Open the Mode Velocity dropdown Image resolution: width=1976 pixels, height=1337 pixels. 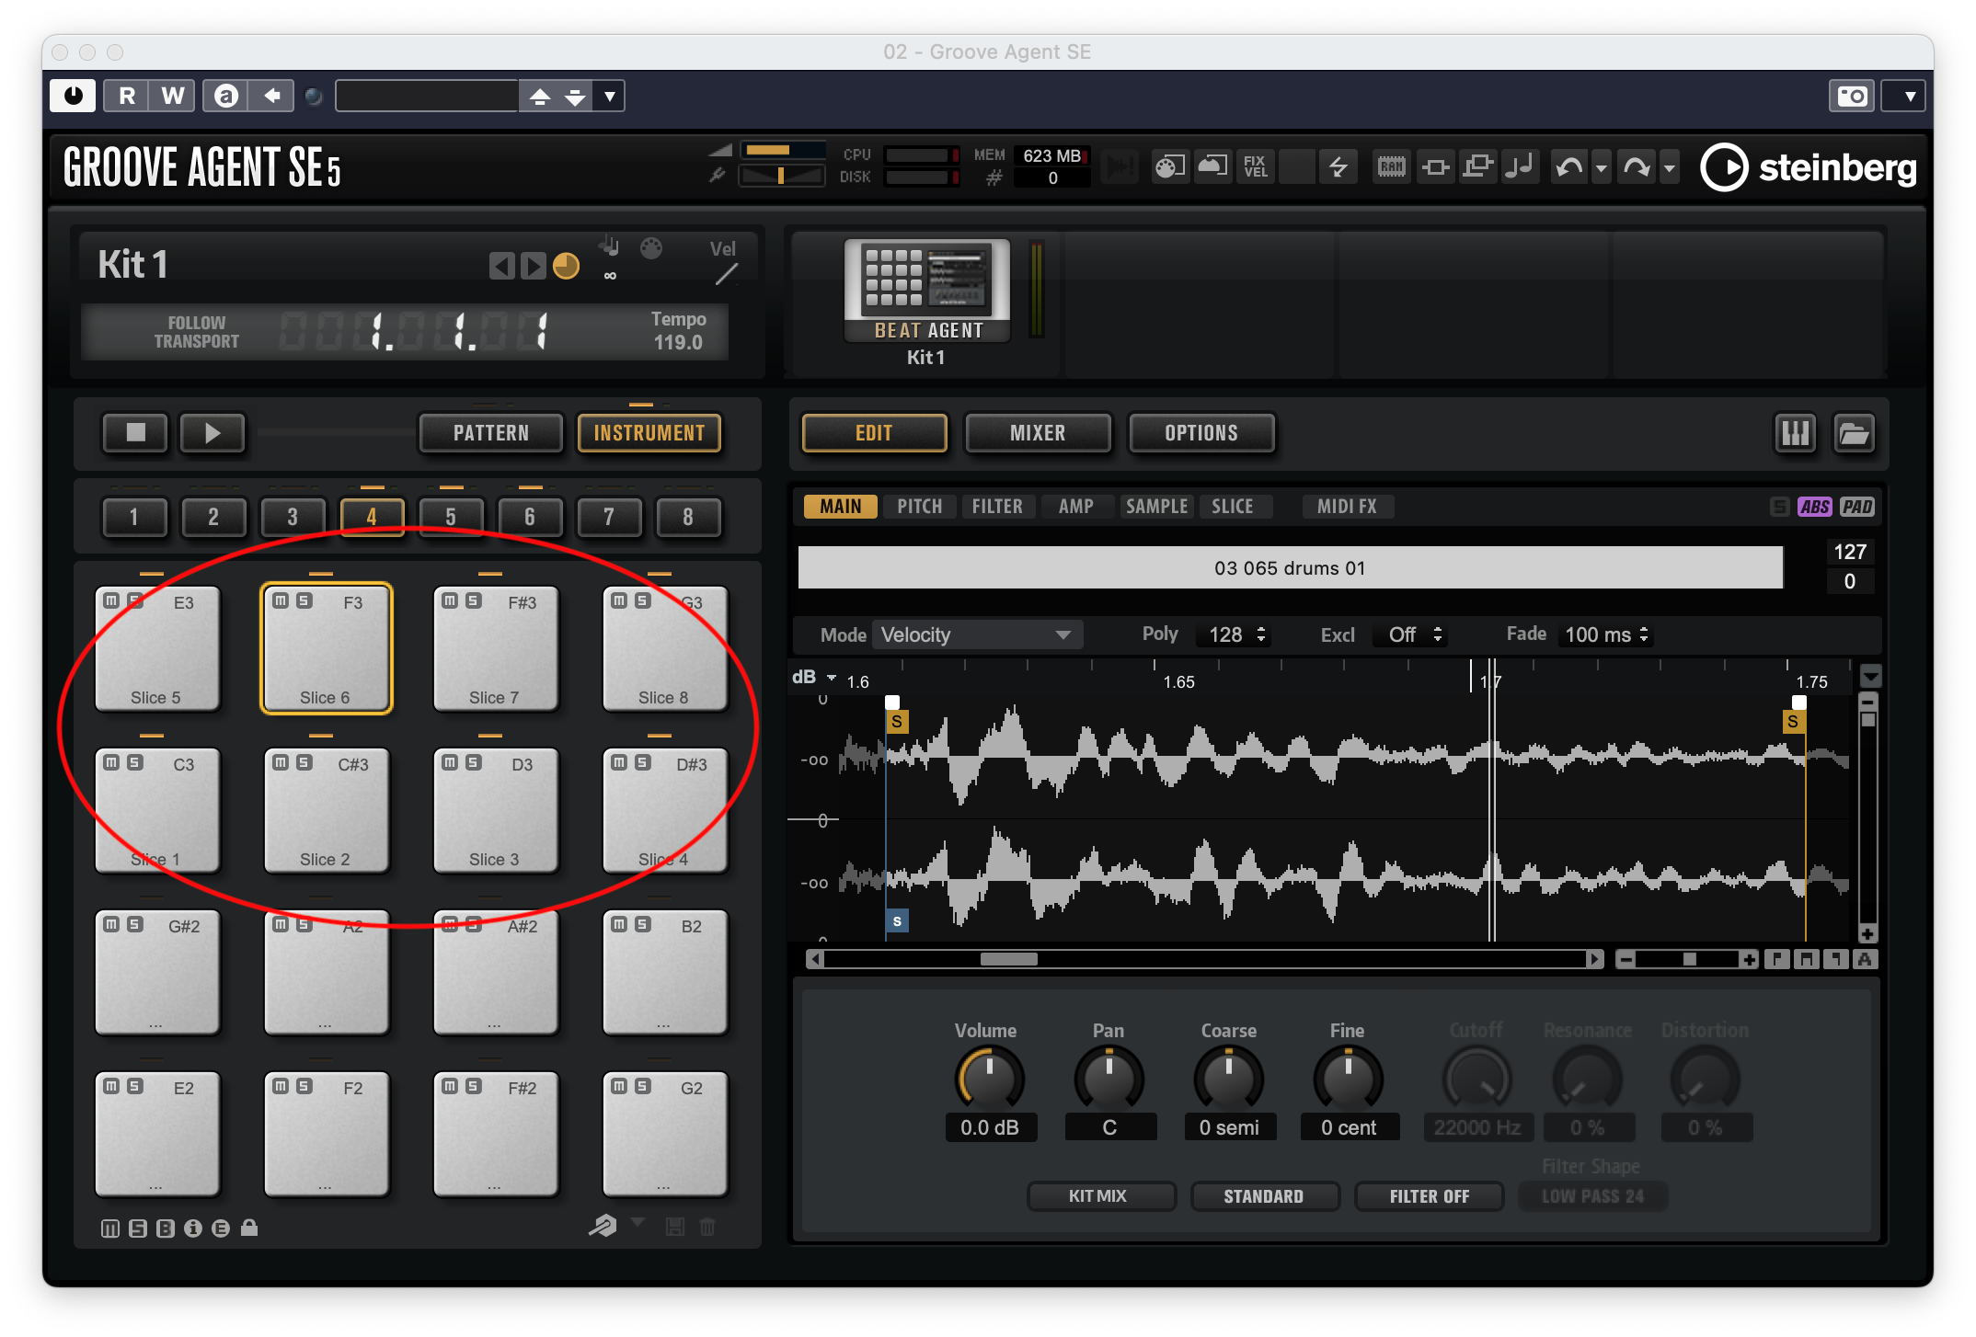[977, 634]
